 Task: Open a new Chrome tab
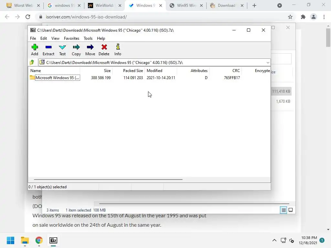[254, 5]
